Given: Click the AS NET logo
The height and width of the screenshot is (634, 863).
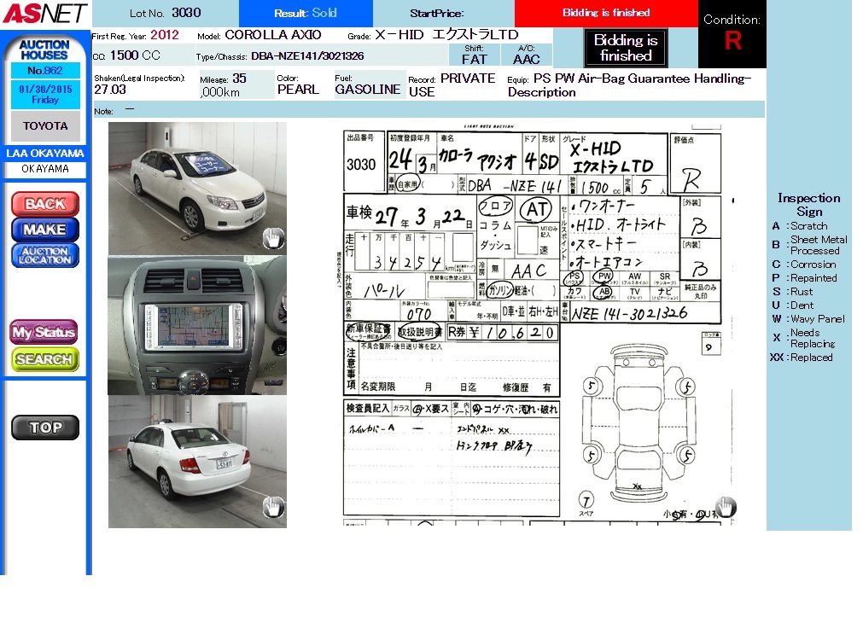Looking at the screenshot, I should (x=44, y=14).
